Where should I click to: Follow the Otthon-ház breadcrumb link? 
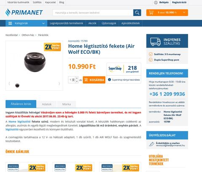coord(28,35)
